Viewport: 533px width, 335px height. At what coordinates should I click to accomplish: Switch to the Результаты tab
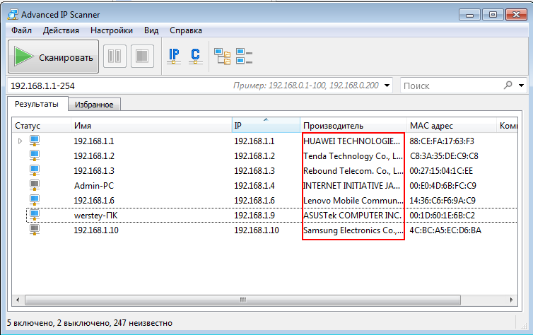(x=37, y=104)
